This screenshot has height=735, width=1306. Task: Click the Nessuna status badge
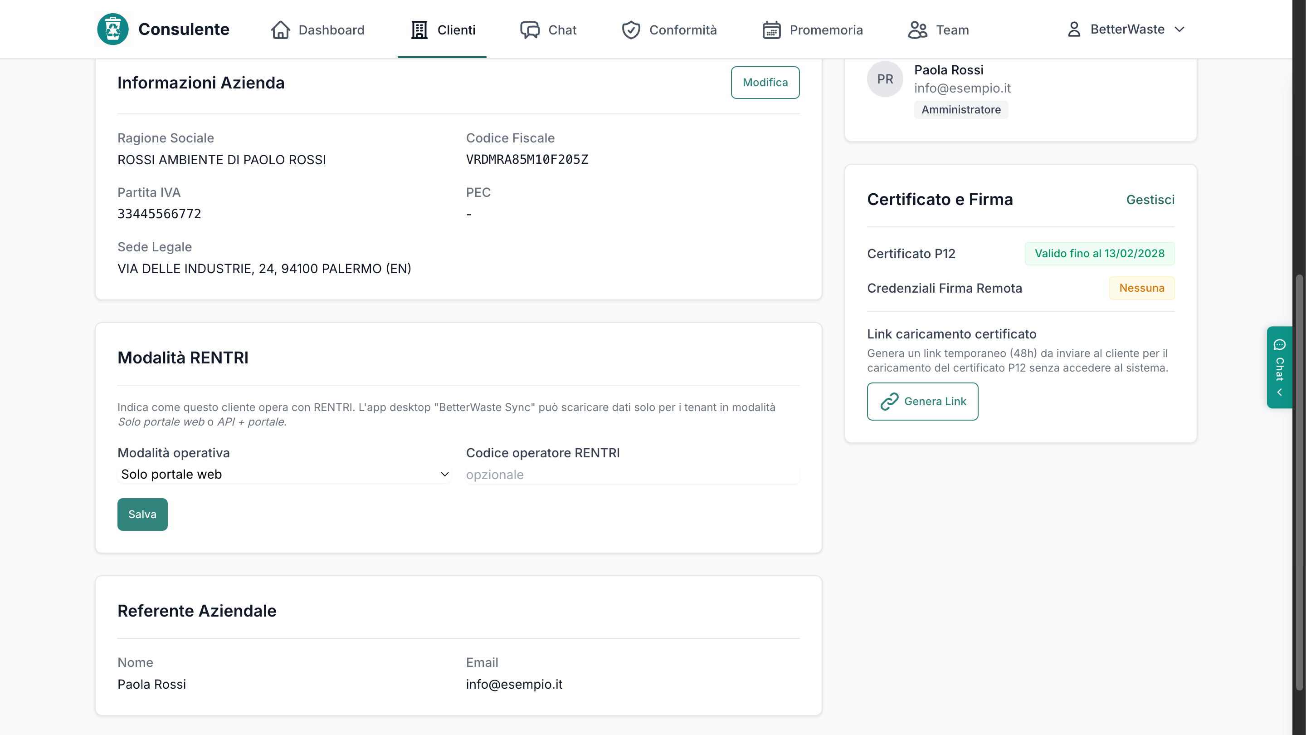click(1141, 288)
